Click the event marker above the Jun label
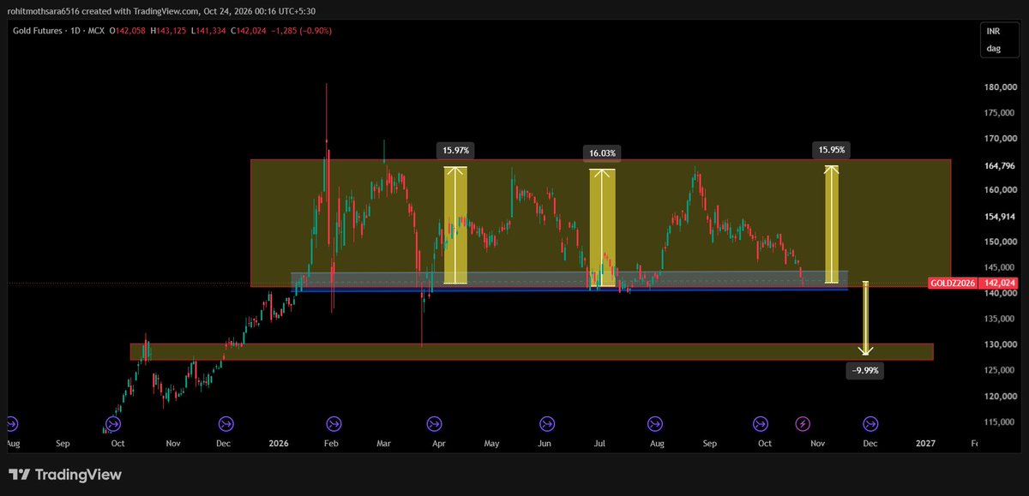 (x=546, y=423)
